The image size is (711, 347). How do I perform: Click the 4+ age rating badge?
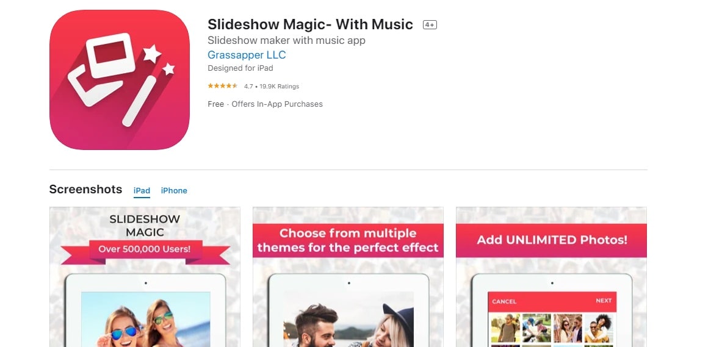(x=430, y=25)
